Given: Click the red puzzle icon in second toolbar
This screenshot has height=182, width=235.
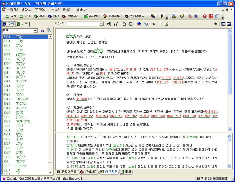Looking at the screenshot, I should pos(211,16).
